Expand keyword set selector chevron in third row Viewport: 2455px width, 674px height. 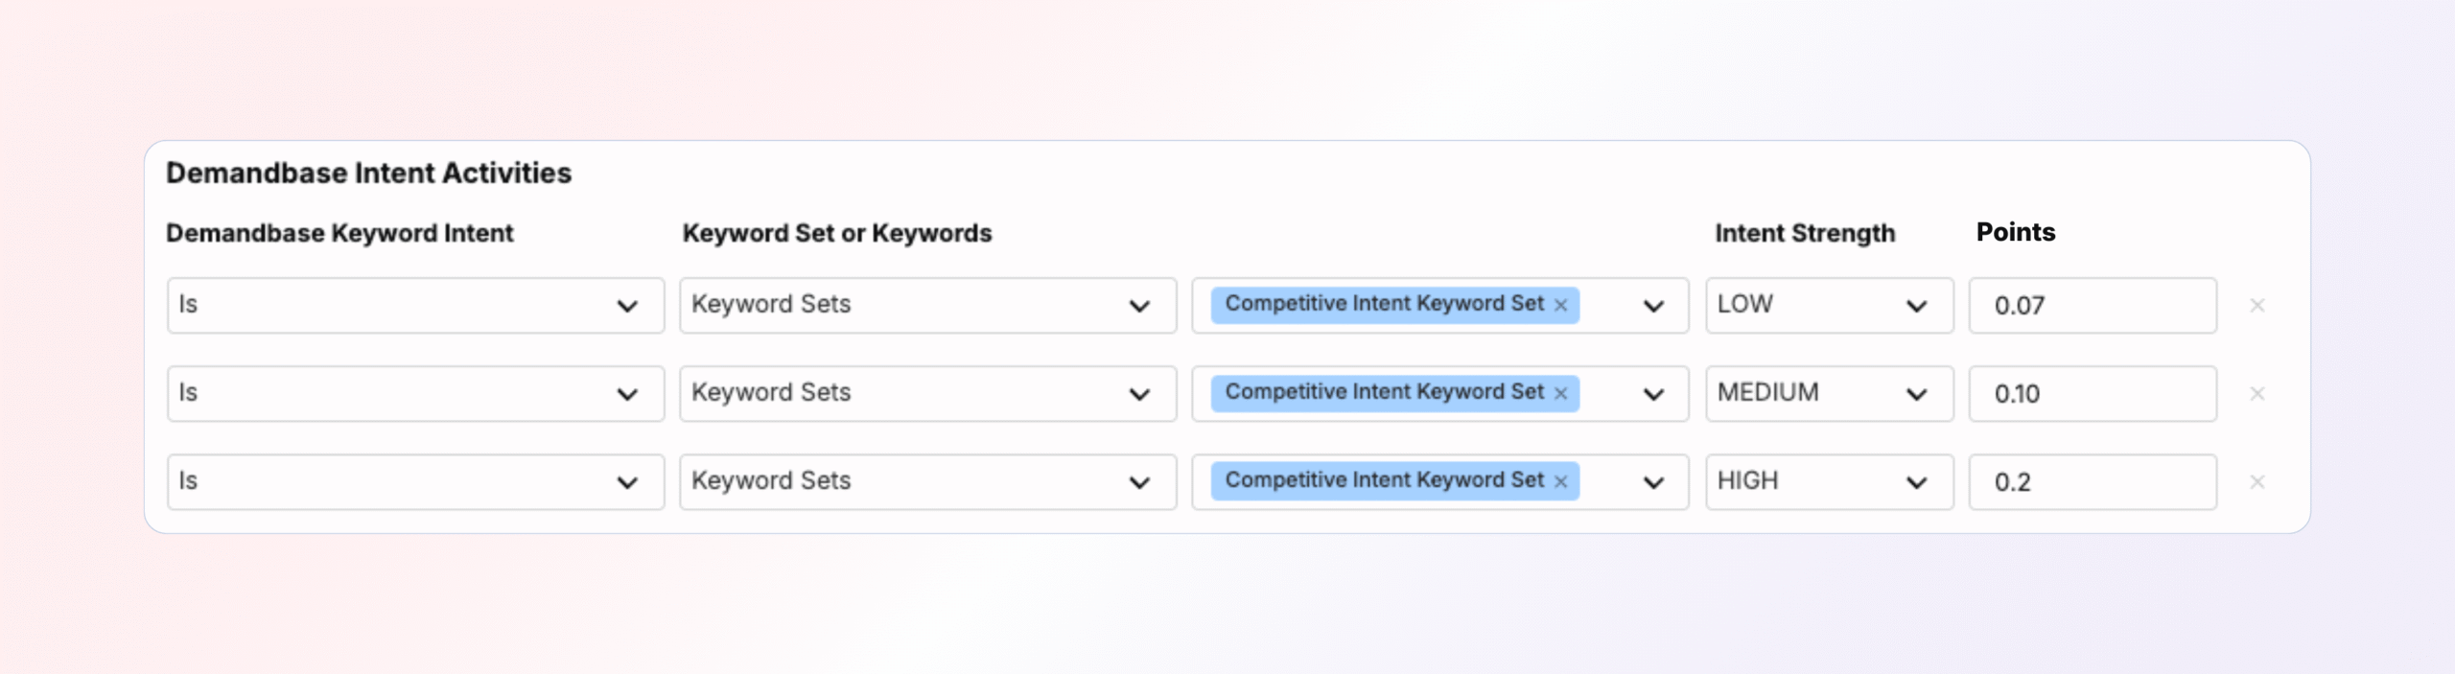(x=1653, y=483)
